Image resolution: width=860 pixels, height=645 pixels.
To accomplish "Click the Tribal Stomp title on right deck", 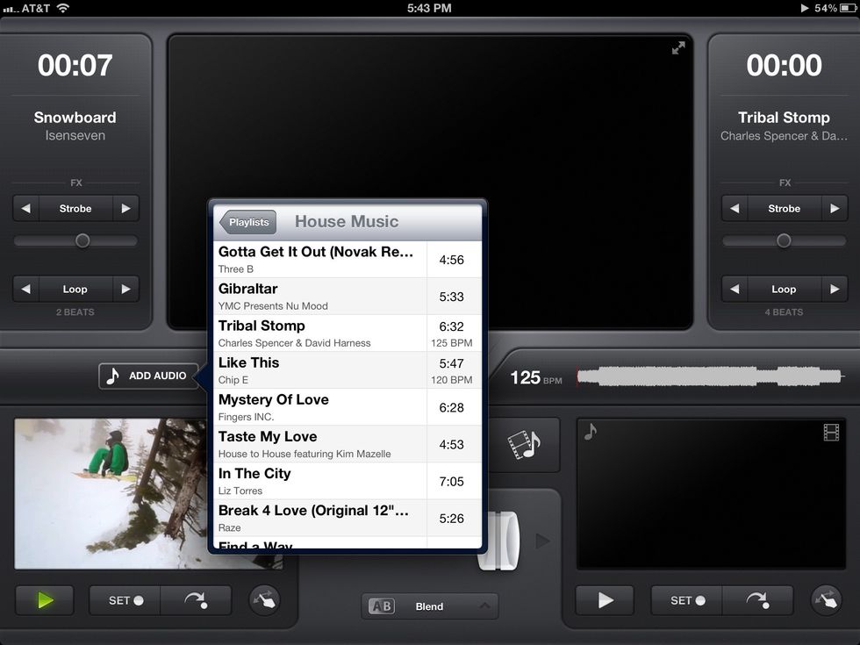I will (784, 118).
